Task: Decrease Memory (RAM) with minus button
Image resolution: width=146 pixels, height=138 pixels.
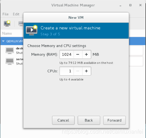Action: click(78, 54)
